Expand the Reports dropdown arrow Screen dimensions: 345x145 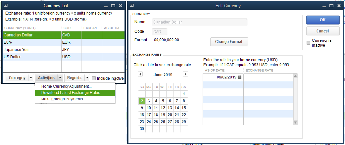click(87, 78)
